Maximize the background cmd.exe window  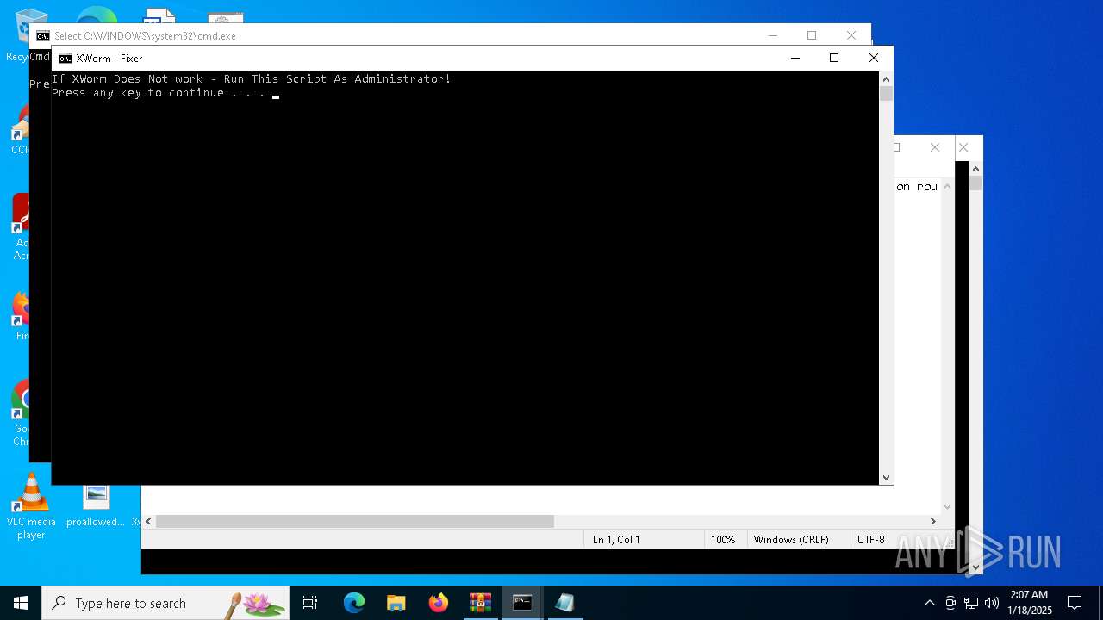pyautogui.click(x=811, y=35)
